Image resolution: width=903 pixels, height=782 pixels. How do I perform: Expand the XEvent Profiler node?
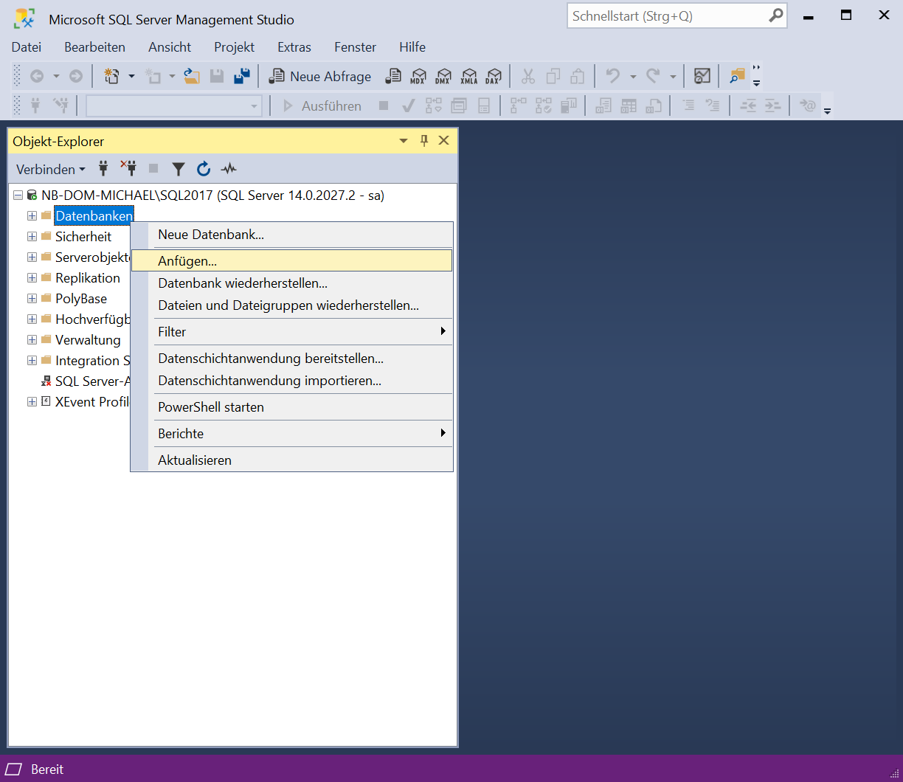pyautogui.click(x=32, y=402)
